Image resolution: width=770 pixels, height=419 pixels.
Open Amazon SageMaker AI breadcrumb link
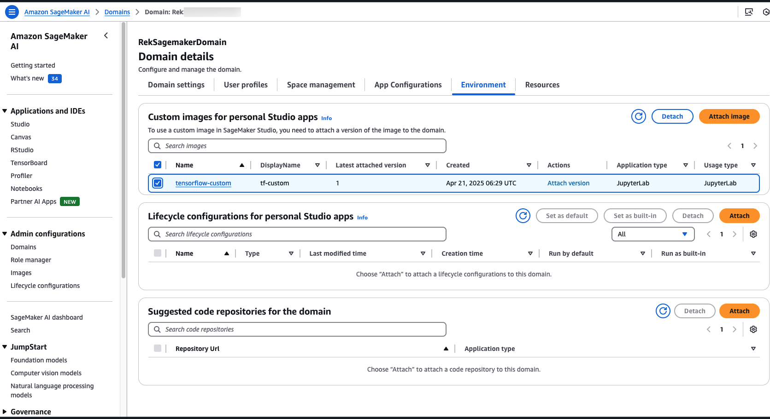tap(57, 12)
